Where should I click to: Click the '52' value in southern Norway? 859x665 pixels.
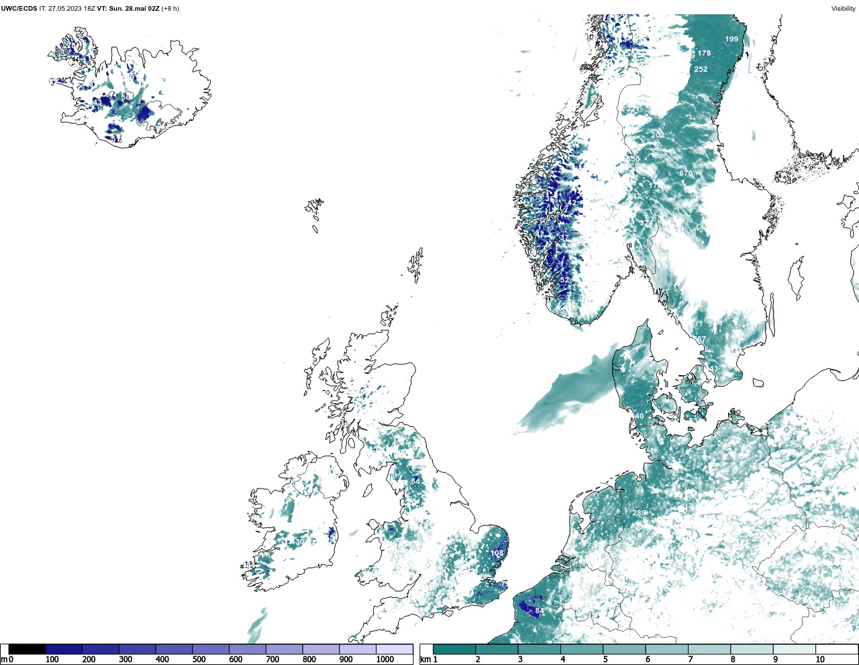pyautogui.click(x=564, y=280)
